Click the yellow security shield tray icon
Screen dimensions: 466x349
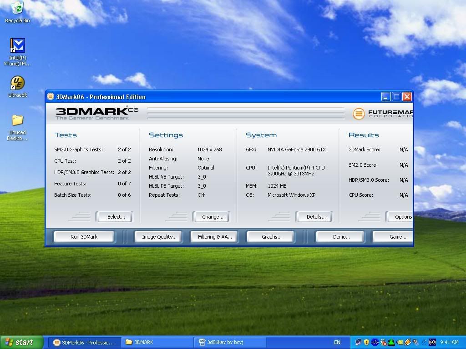(366, 342)
